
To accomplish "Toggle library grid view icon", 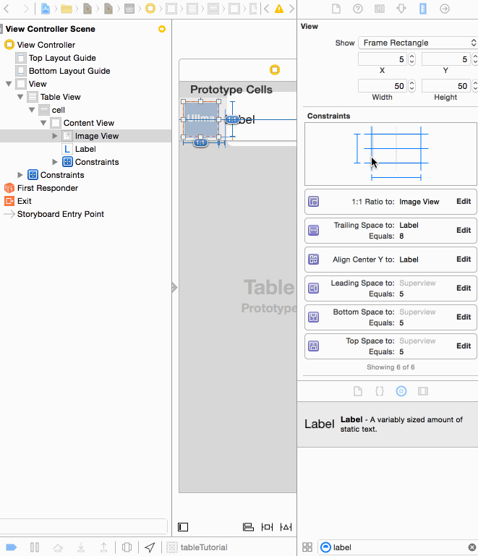I will click(x=307, y=547).
